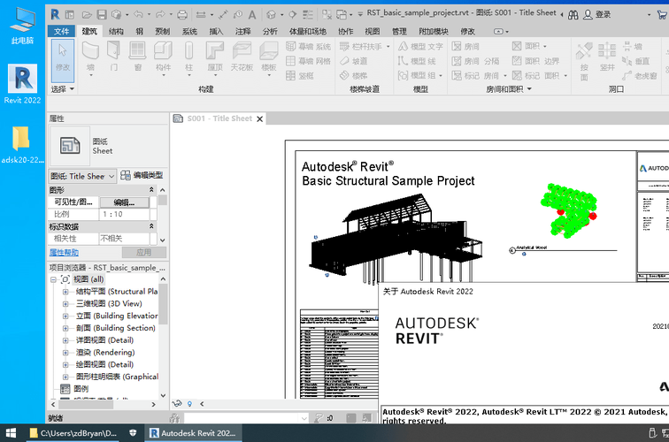Expand 结构平面 (Structural Plan) tree node
This screenshot has height=442, width=669.
(x=65, y=292)
